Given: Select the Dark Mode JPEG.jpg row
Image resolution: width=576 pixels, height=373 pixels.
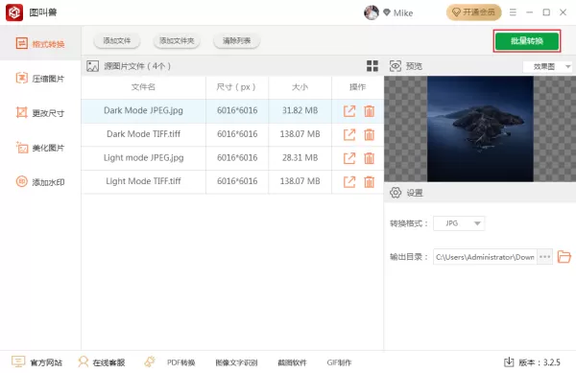Looking at the screenshot, I should click(232, 111).
